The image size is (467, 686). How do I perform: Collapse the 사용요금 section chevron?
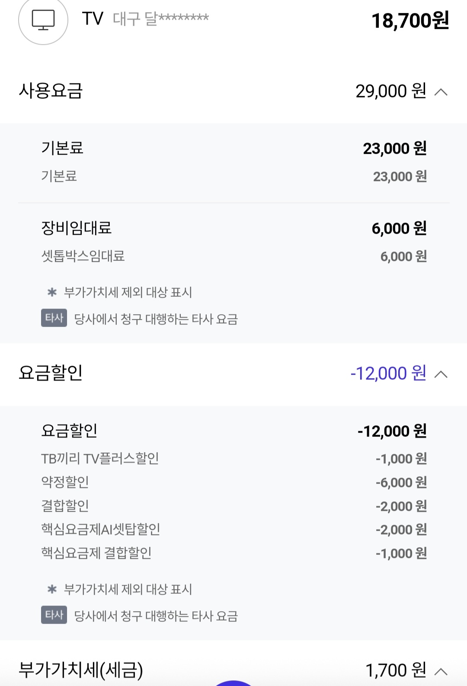[x=441, y=92]
